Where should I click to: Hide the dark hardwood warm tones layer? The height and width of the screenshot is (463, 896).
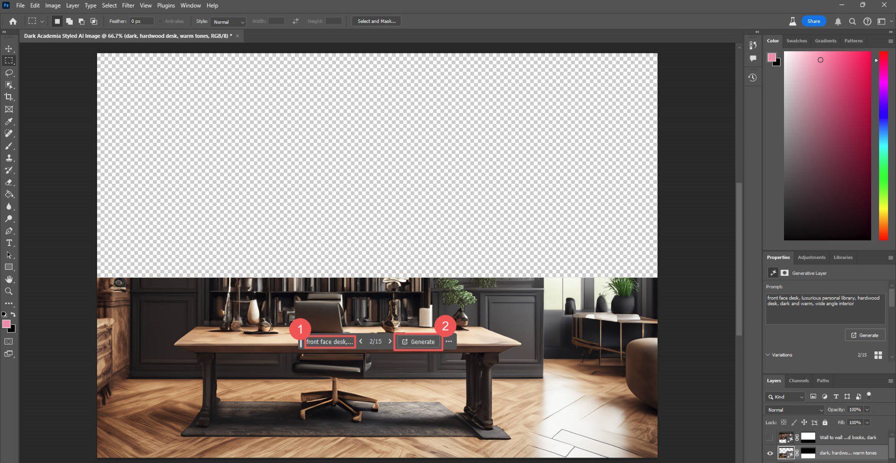[x=770, y=453]
